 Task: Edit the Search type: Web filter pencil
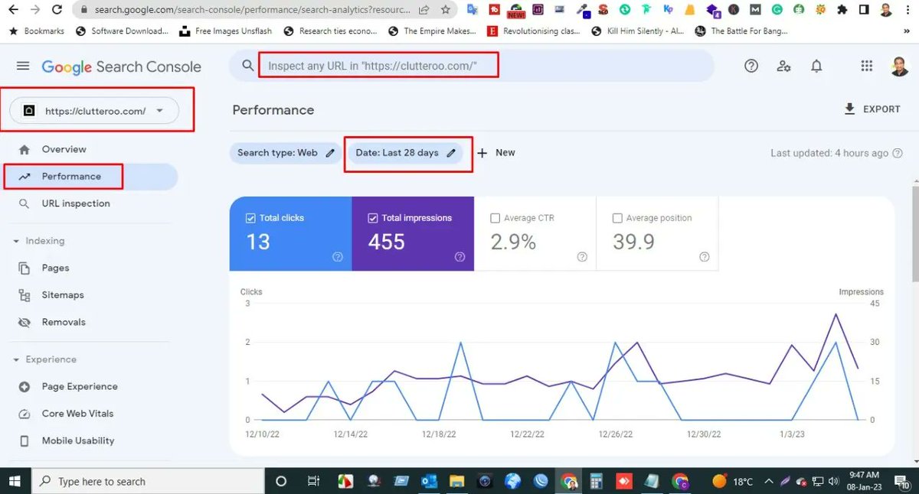[330, 153]
